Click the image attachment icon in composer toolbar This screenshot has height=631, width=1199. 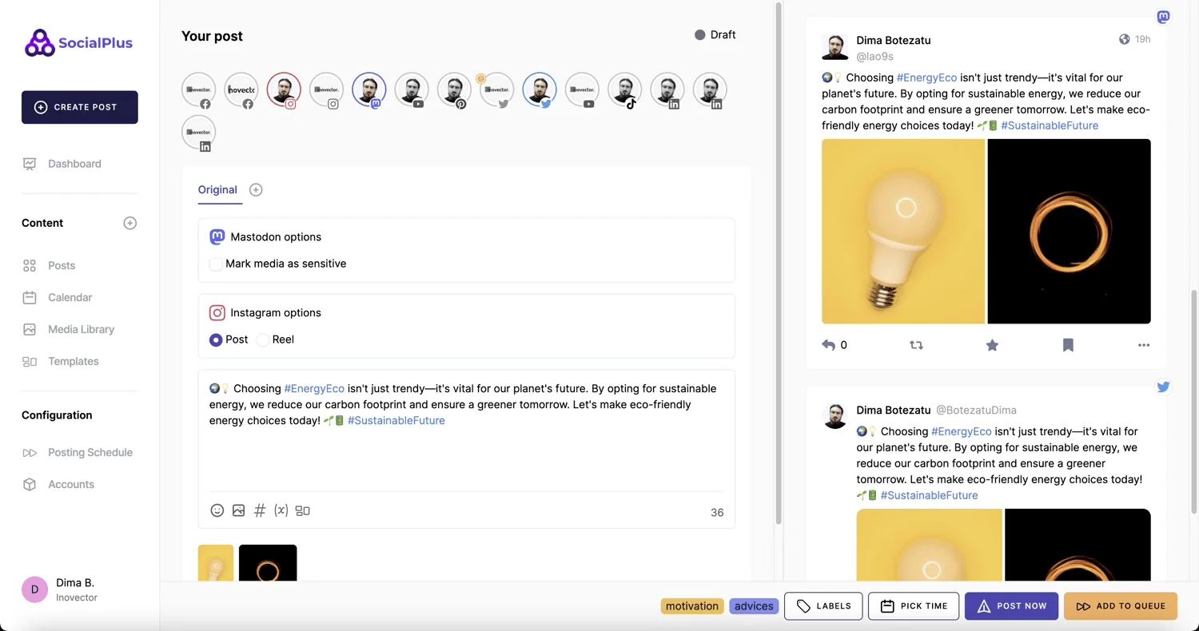point(238,510)
